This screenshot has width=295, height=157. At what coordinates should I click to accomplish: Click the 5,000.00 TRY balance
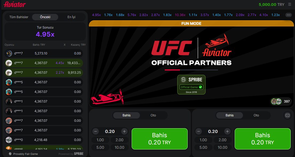click(x=272, y=5)
